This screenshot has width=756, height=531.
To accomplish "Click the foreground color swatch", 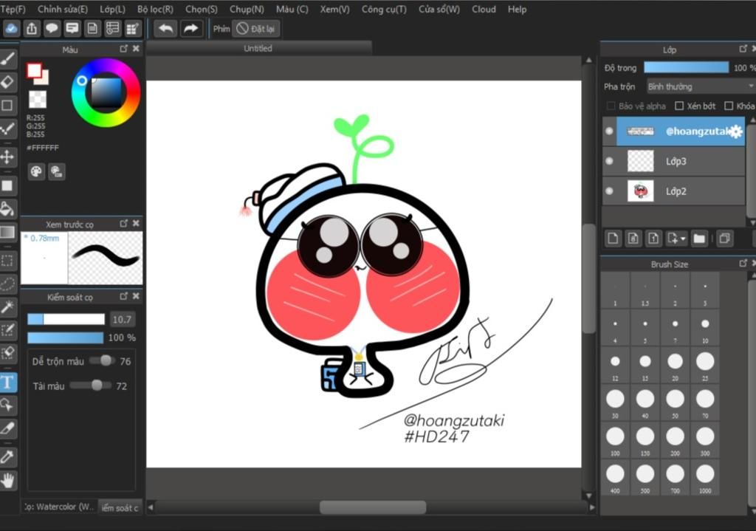I will click(34, 70).
